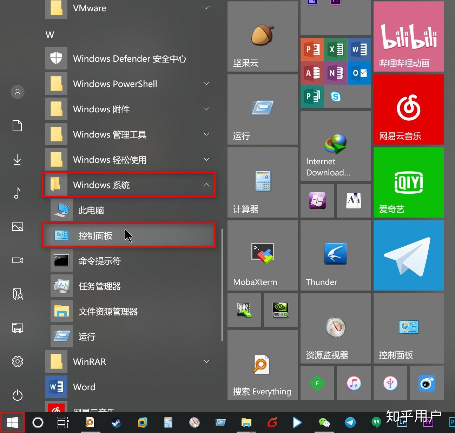455x433 pixels.
Task: Launch Word from the app list
Action: [x=129, y=387]
